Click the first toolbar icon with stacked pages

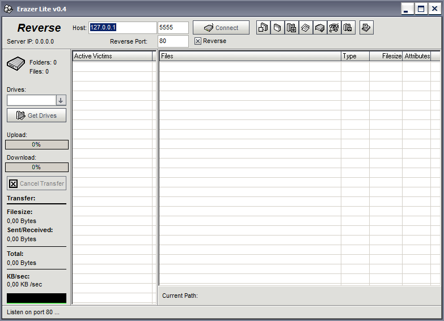pos(263,28)
